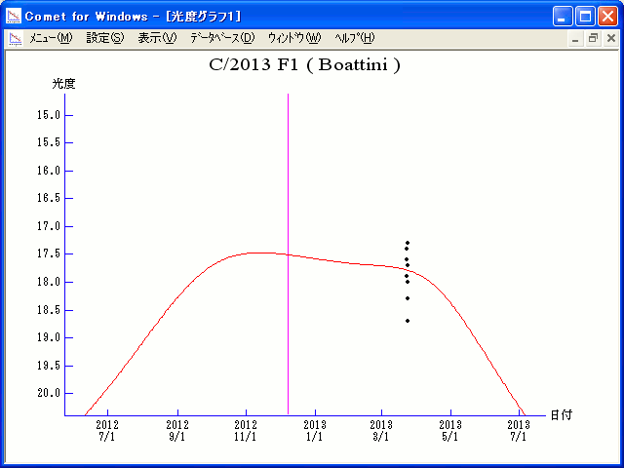The height and width of the screenshot is (468, 624).
Task: Click the 17.5 magnitude tick label
Action: click(49, 253)
